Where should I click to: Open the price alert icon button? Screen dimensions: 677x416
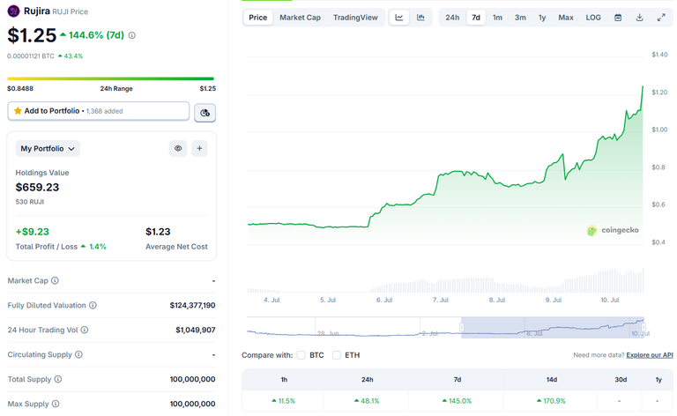(205, 113)
